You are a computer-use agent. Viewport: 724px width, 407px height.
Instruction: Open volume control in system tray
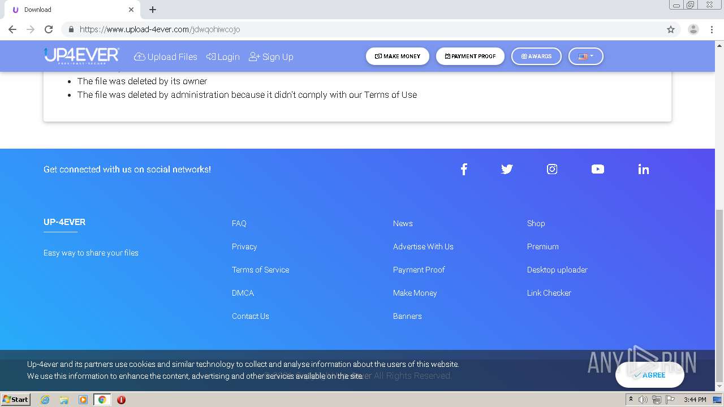click(x=643, y=400)
